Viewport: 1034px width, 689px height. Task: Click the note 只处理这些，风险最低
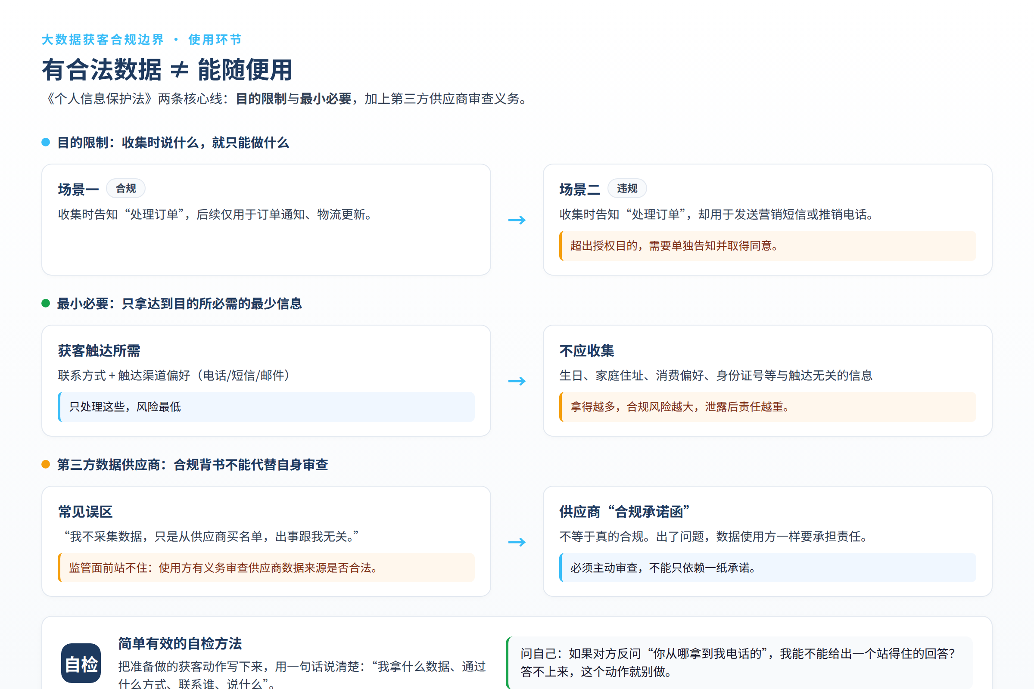[x=266, y=407]
